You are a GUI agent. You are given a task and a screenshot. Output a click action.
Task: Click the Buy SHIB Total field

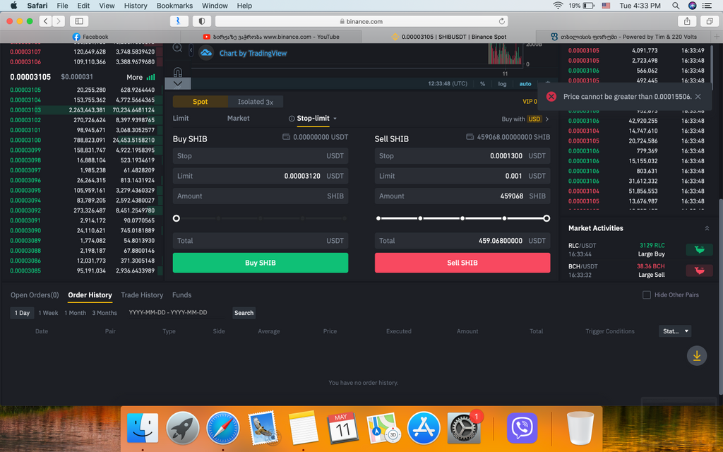pos(261,241)
